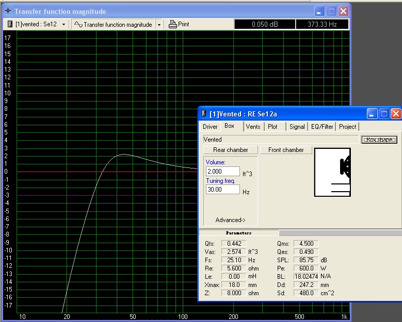Click the Tuning freq. field showing 30.00
402x322 pixels.
pos(223,190)
